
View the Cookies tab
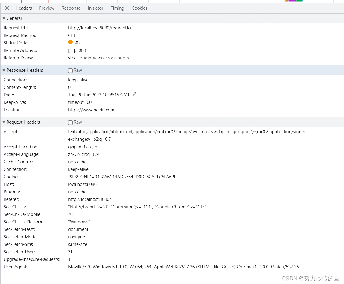pyautogui.click(x=139, y=8)
